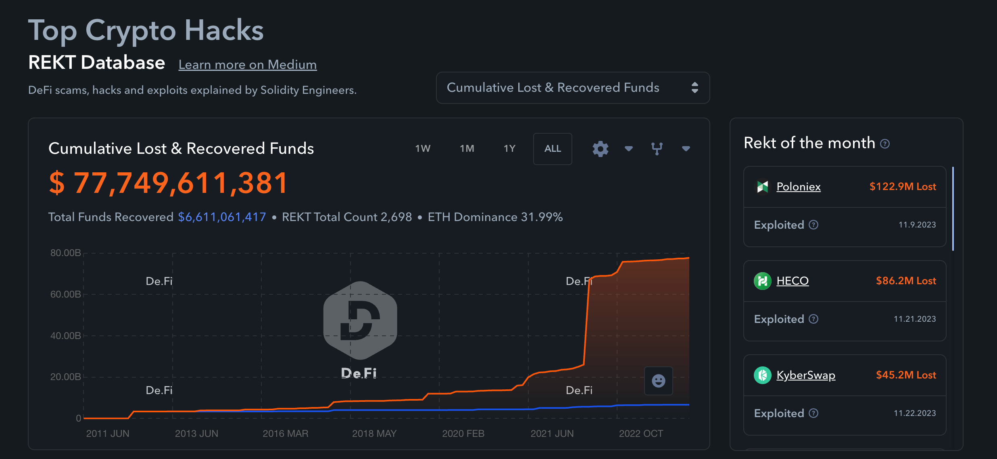Click the Exploited help icon under KyberSwap
997x459 pixels.
813,413
